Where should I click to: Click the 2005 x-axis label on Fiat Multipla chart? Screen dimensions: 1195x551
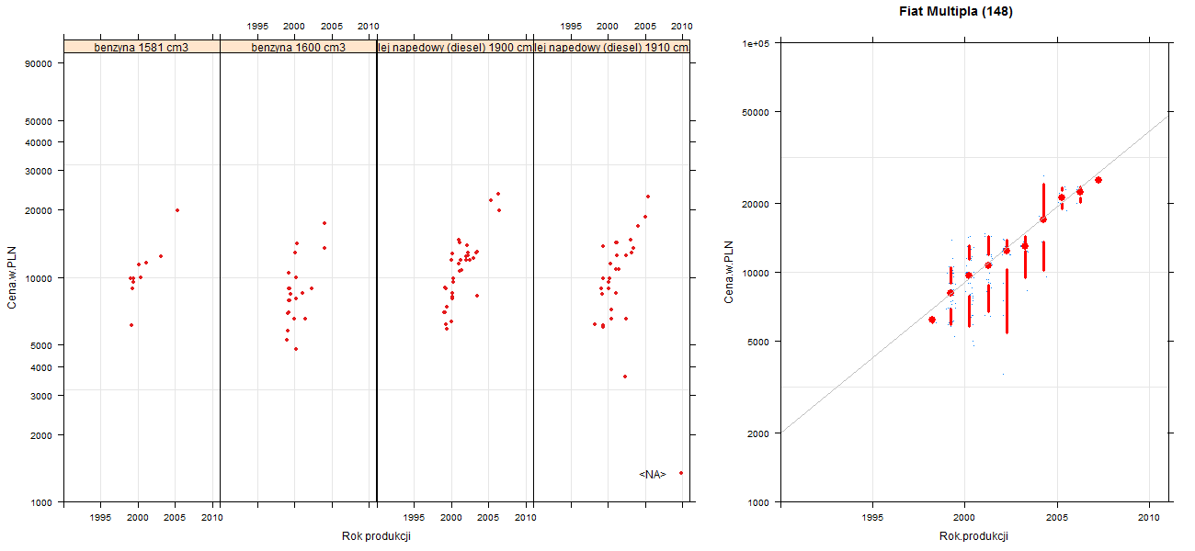pyautogui.click(x=1057, y=518)
